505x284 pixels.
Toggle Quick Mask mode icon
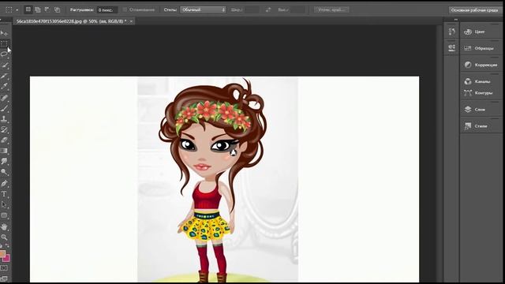(4, 268)
